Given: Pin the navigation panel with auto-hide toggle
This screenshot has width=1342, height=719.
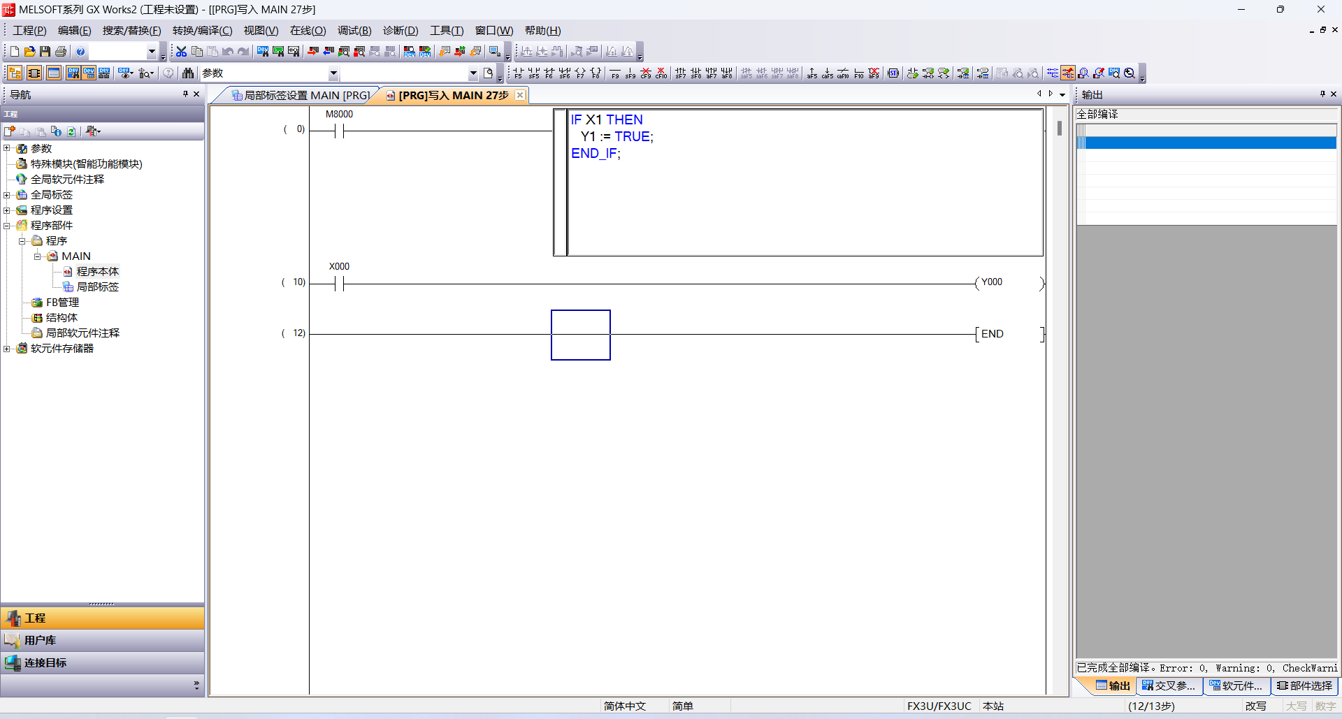Looking at the screenshot, I should pyautogui.click(x=185, y=94).
